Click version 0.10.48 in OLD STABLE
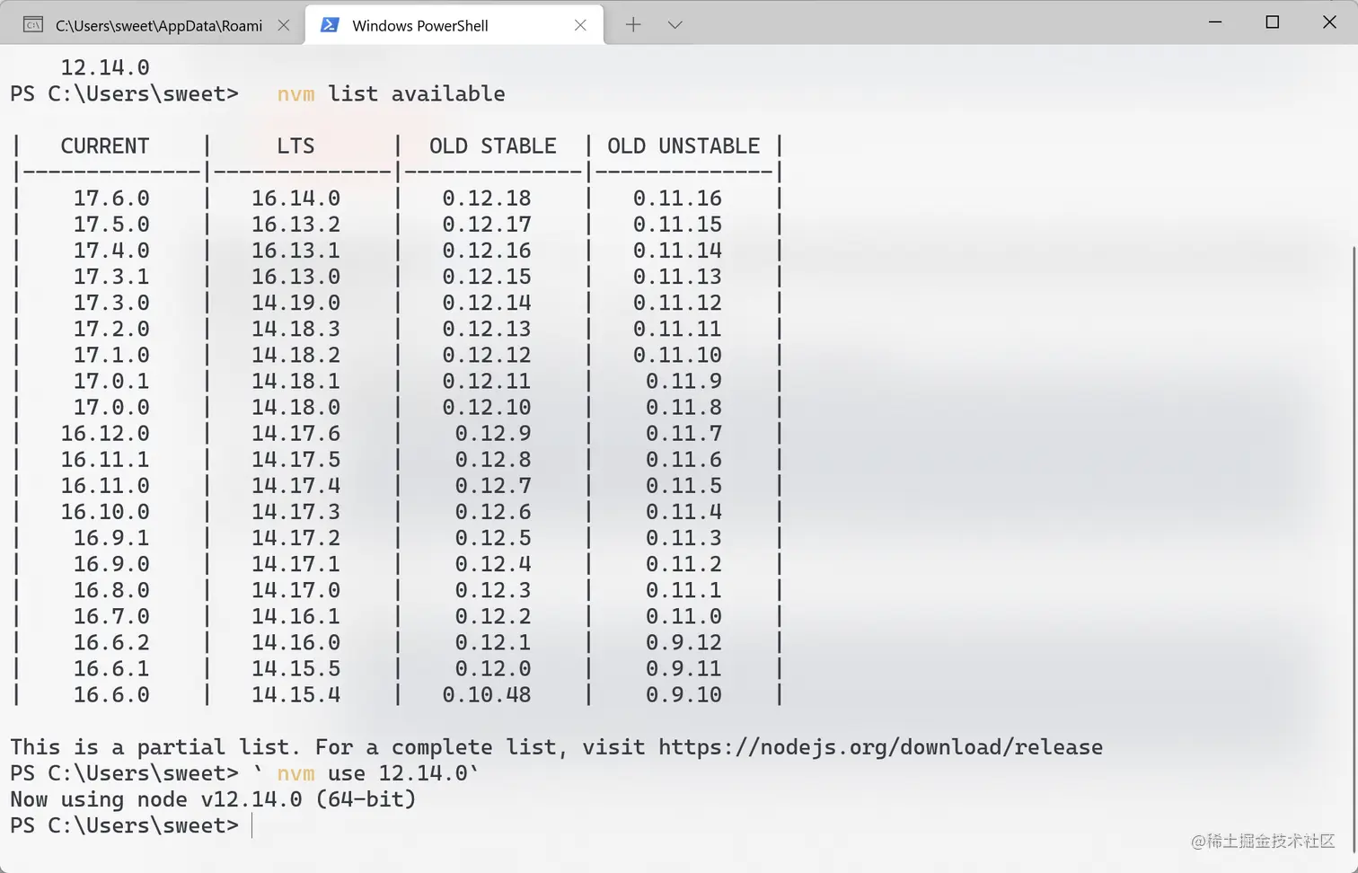Screen dimensions: 1358x873 (487, 695)
